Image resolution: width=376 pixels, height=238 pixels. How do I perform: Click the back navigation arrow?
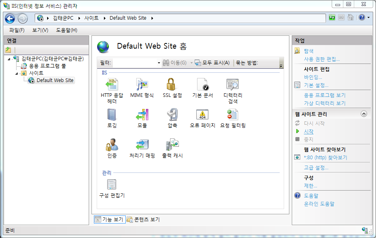coord(10,18)
